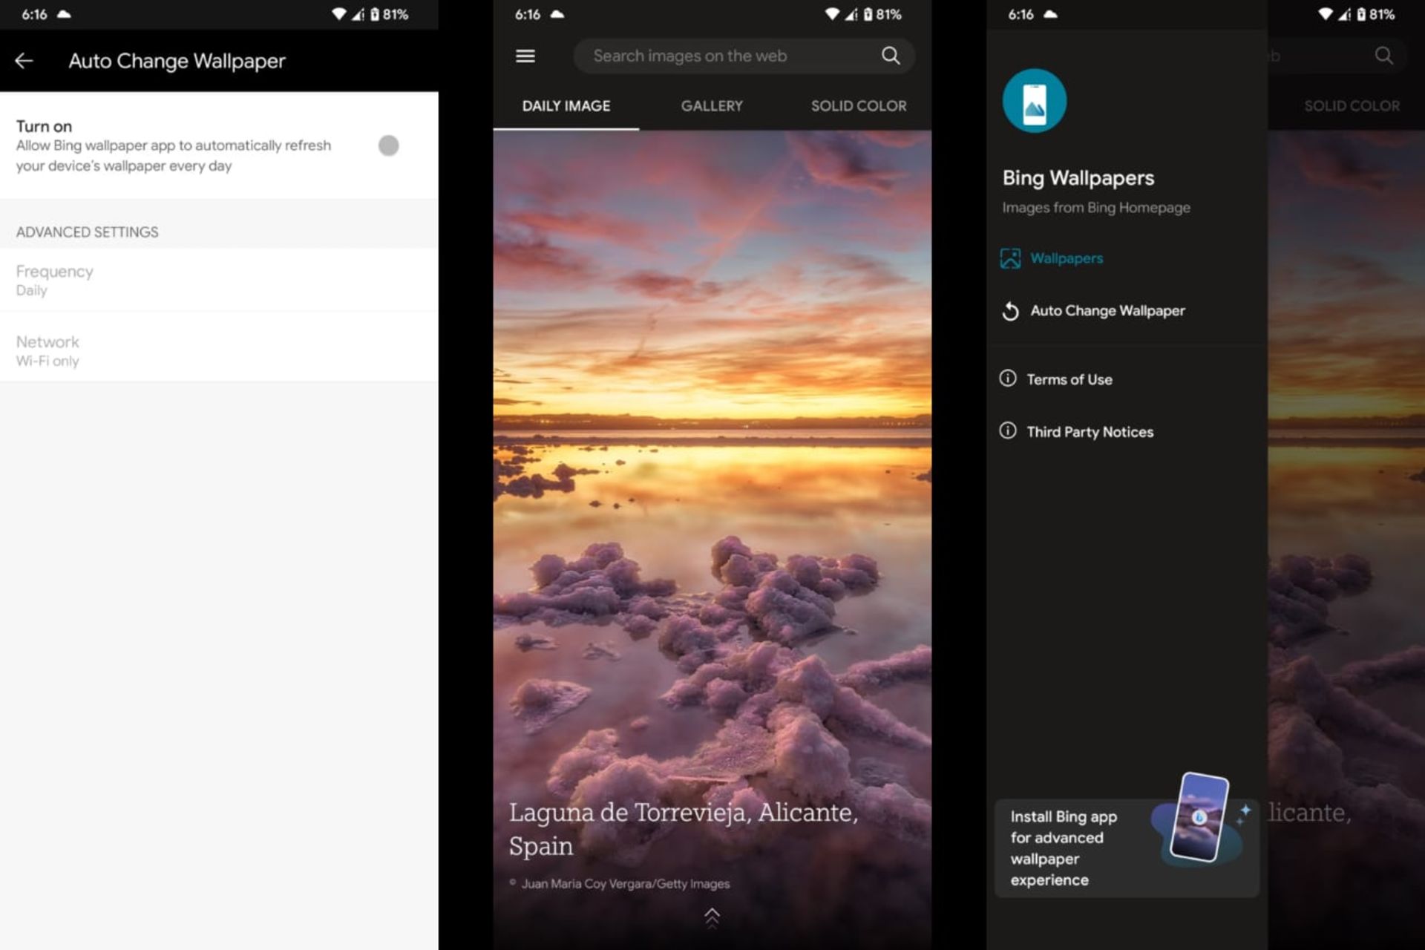Click the Third Party Notices info icon
Viewport: 1425px width, 950px height.
(x=1009, y=431)
